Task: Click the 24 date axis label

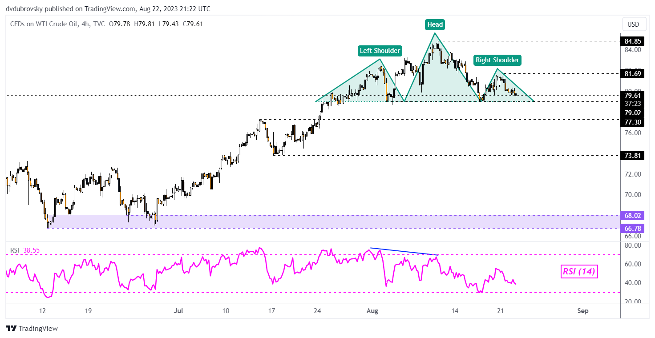Action: (317, 310)
